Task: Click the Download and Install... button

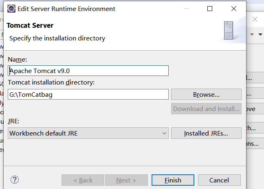Action: click(x=206, y=109)
